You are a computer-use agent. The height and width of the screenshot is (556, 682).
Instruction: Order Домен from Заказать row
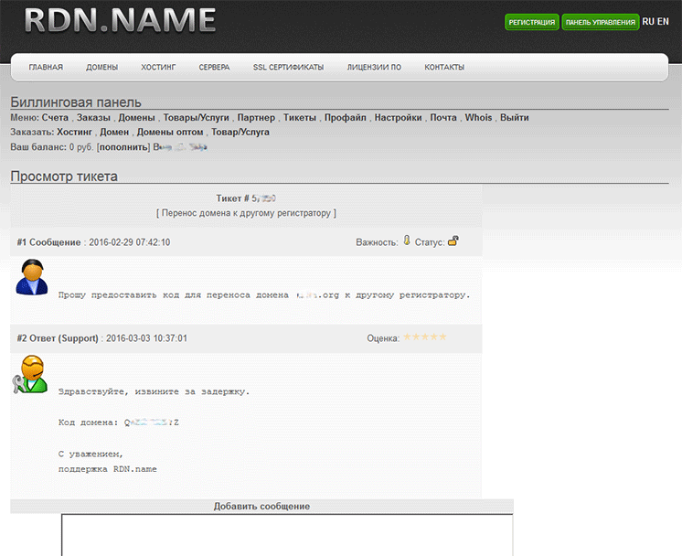click(114, 132)
